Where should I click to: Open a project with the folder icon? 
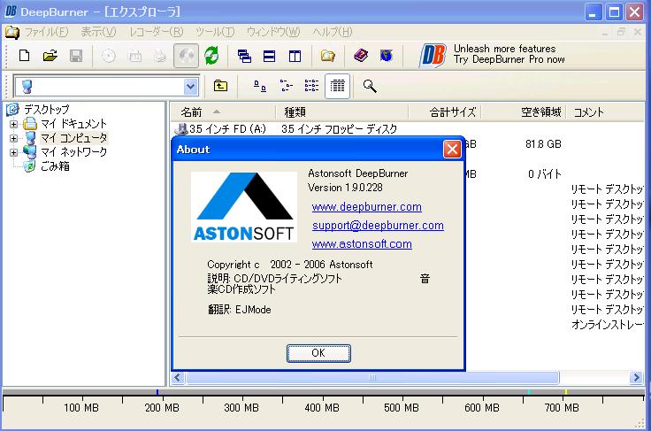[x=50, y=56]
